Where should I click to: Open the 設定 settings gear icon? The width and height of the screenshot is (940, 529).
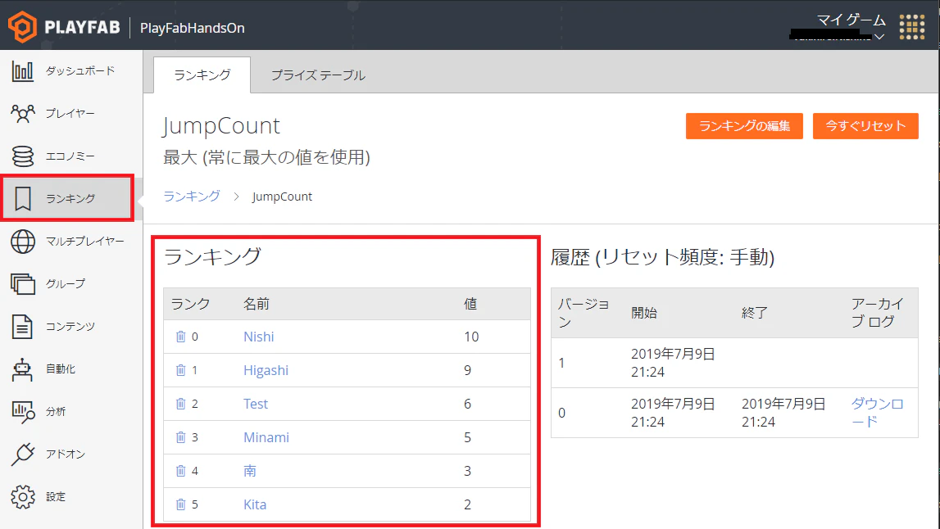coord(23,496)
